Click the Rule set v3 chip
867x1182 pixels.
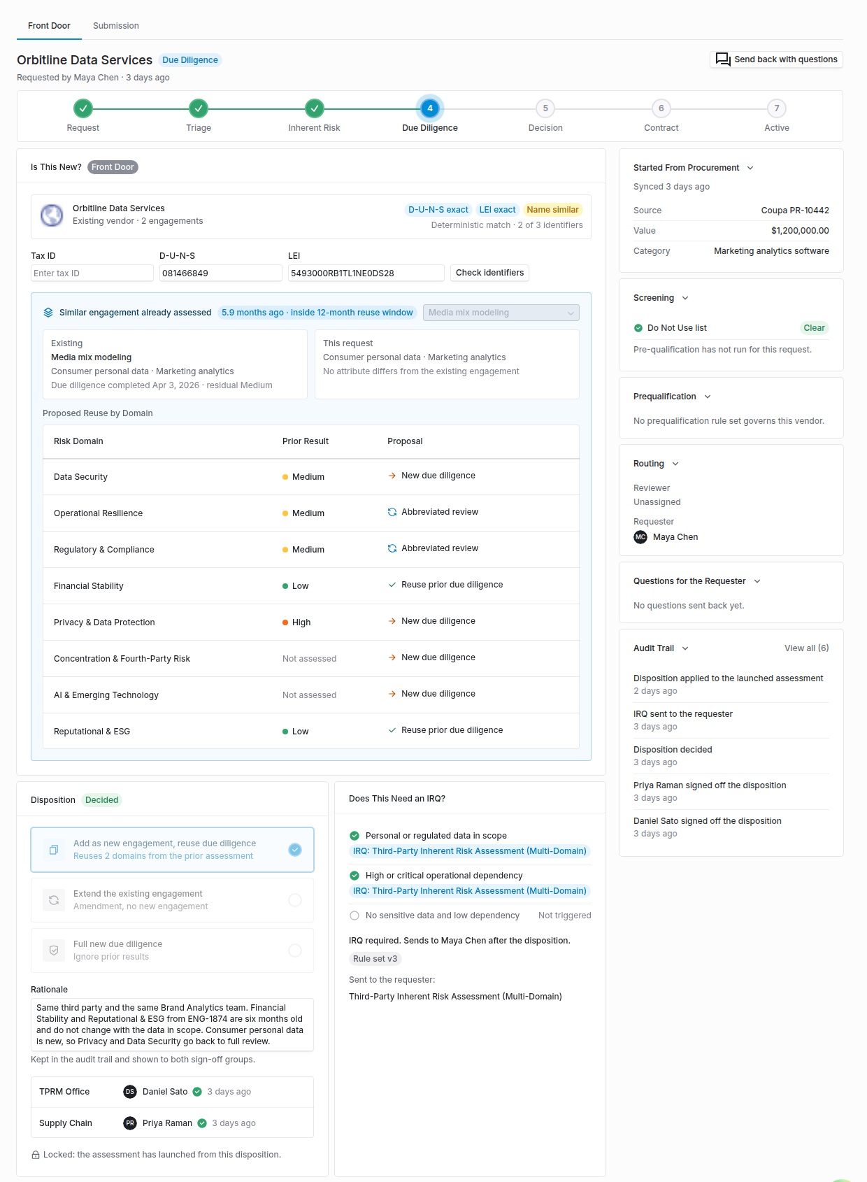click(375, 959)
